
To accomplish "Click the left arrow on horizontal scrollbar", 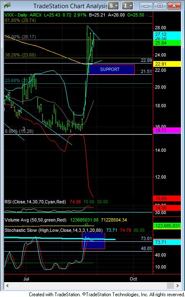I will point(7,285).
